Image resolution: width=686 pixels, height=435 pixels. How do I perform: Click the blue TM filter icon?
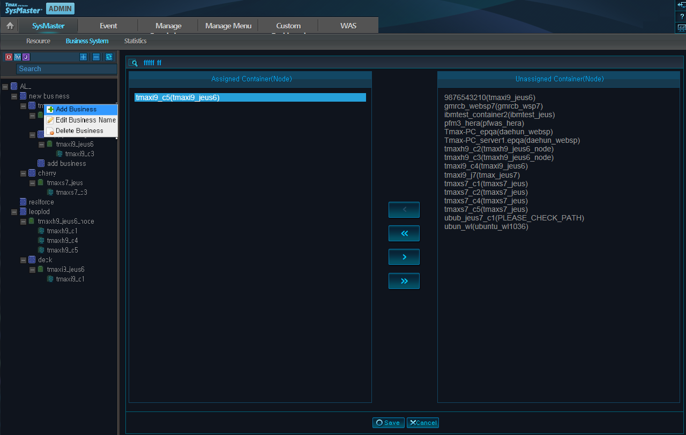(17, 57)
